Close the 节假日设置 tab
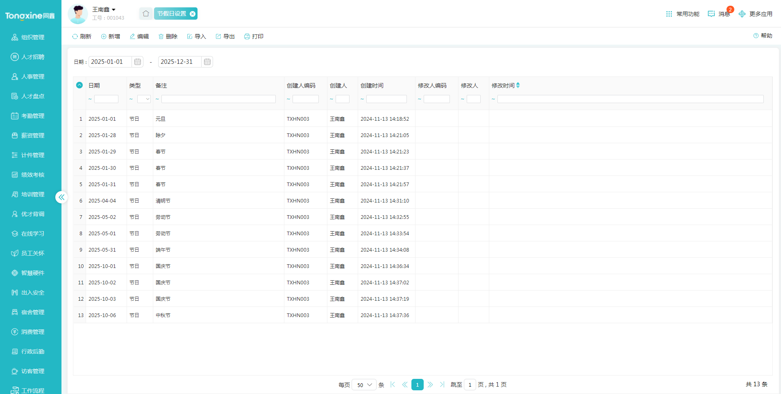This screenshot has height=394, width=781. click(193, 14)
